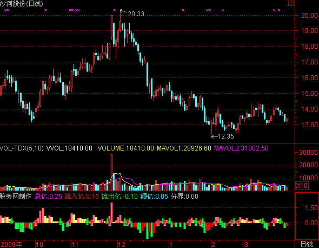The height and width of the screenshot is (248, 319).
Task: Click the red 流入亿:0.15 readout
Action: pos(82,197)
